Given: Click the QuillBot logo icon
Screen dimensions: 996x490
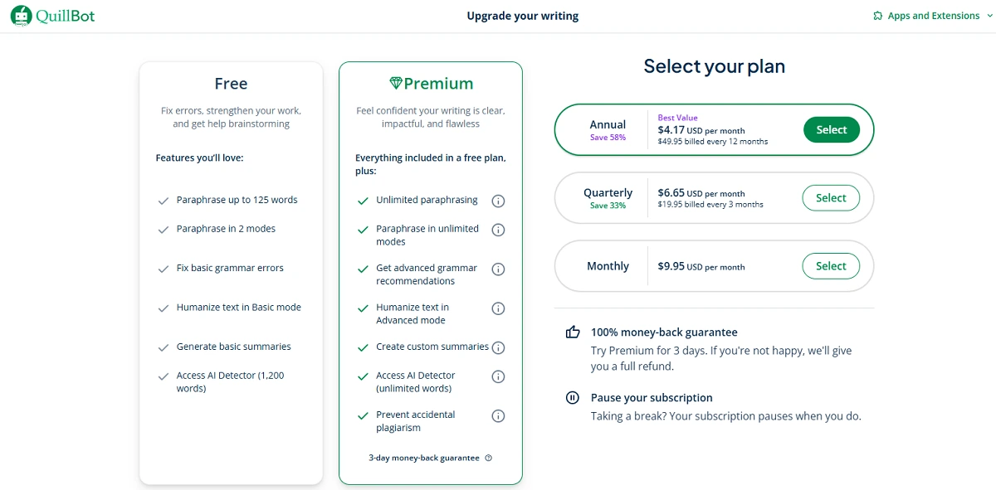Looking at the screenshot, I should tap(22, 16).
